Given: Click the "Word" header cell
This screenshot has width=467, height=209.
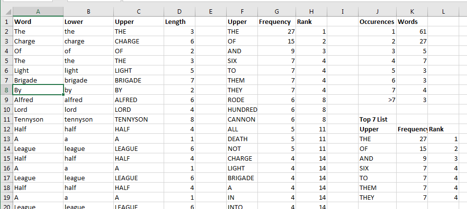Looking at the screenshot, I should [x=38, y=21].
